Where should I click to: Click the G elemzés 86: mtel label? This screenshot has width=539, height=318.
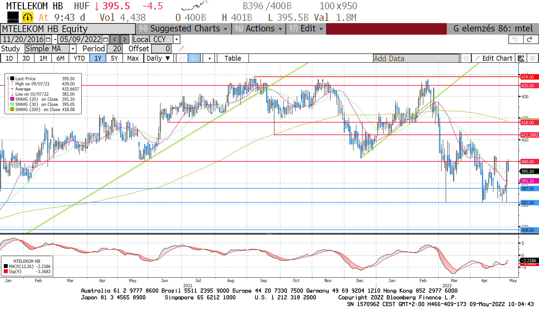[493, 29]
